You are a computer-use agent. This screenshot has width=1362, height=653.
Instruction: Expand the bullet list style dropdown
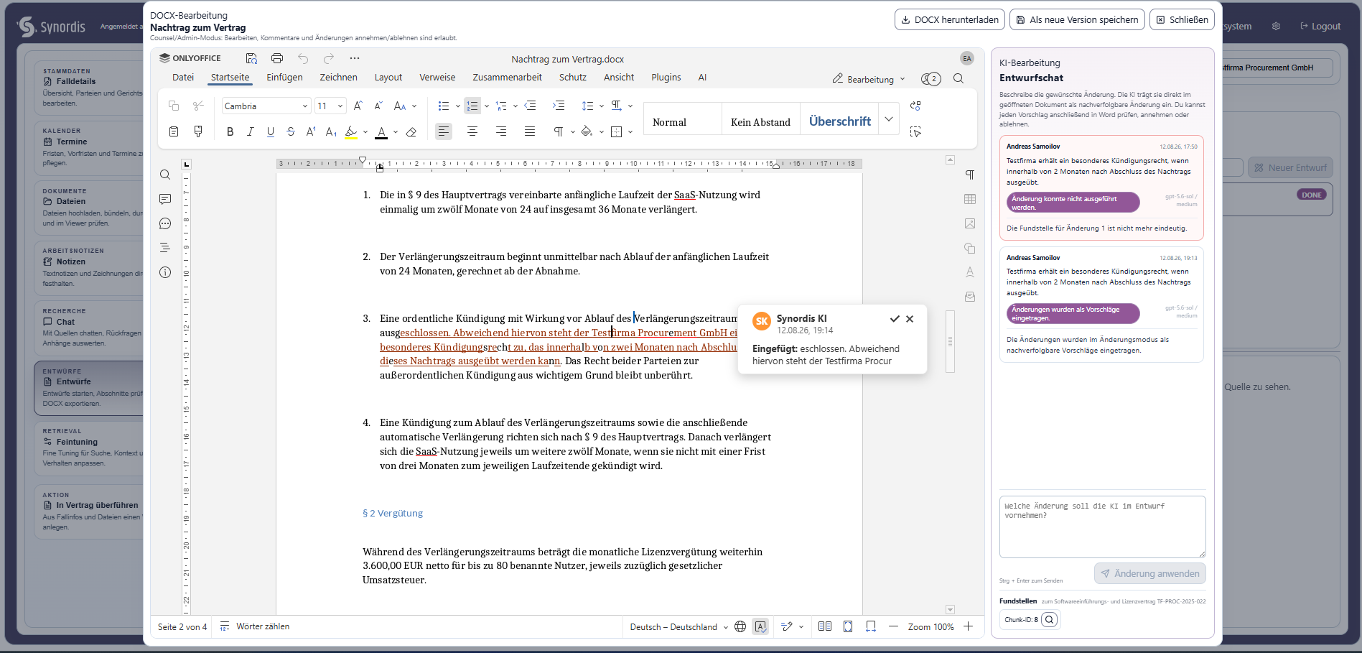[x=458, y=106]
